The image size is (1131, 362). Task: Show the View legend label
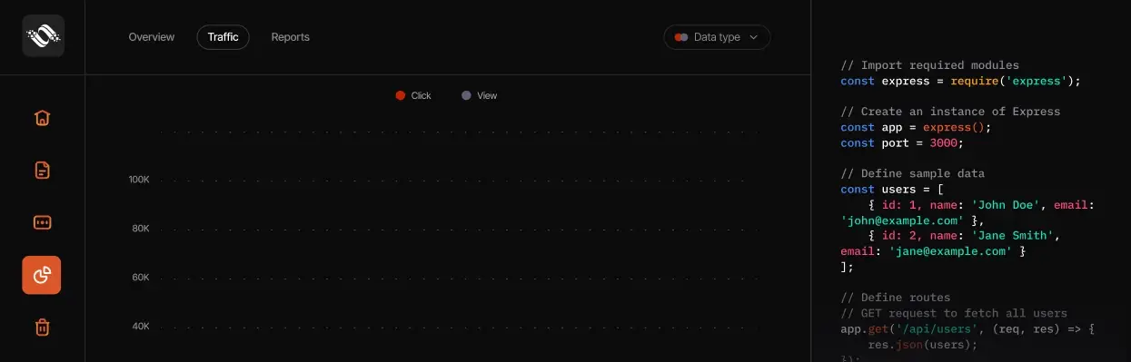487,95
